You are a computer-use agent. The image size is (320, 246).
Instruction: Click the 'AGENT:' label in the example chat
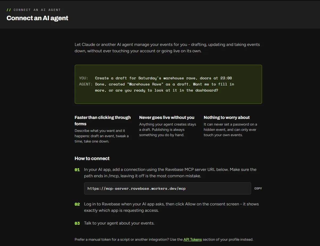tap(86, 84)
